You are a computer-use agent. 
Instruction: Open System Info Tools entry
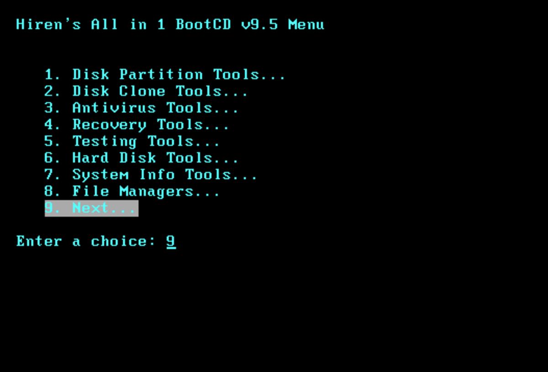pyautogui.click(x=151, y=175)
